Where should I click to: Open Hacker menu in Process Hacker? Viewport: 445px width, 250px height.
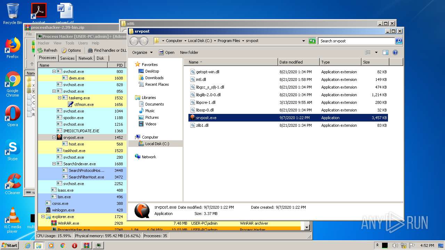(43, 43)
